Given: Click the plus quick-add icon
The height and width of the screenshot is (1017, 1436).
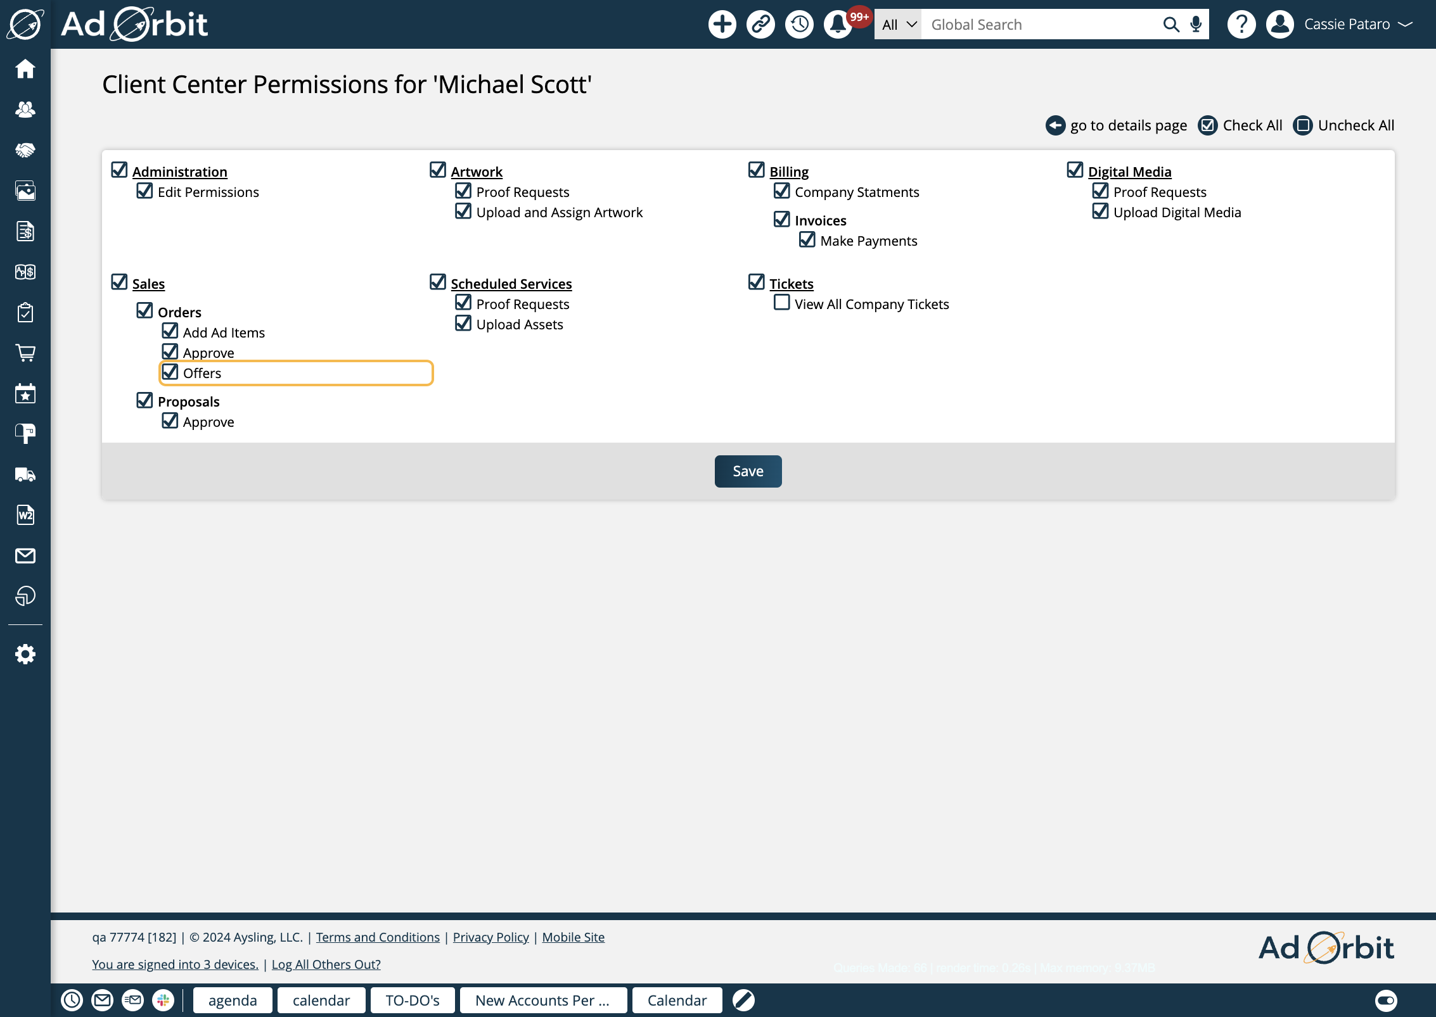Looking at the screenshot, I should (x=722, y=25).
